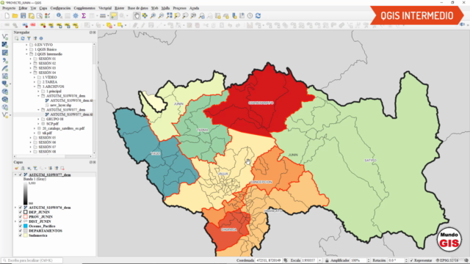Open the Complementos menu
Viewport: 470px width, 264px height.
coord(84,8)
